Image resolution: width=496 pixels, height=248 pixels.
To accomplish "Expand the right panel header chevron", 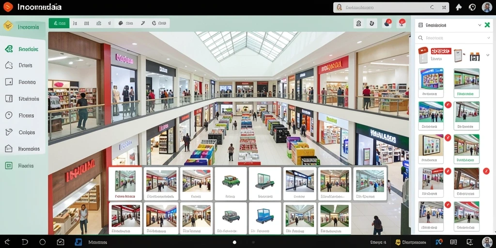I will 480,25.
